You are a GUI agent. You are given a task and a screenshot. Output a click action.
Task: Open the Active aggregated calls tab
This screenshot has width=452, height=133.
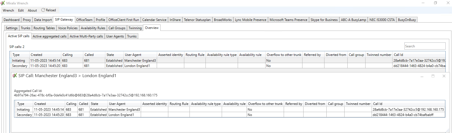pyautogui.click(x=50, y=36)
